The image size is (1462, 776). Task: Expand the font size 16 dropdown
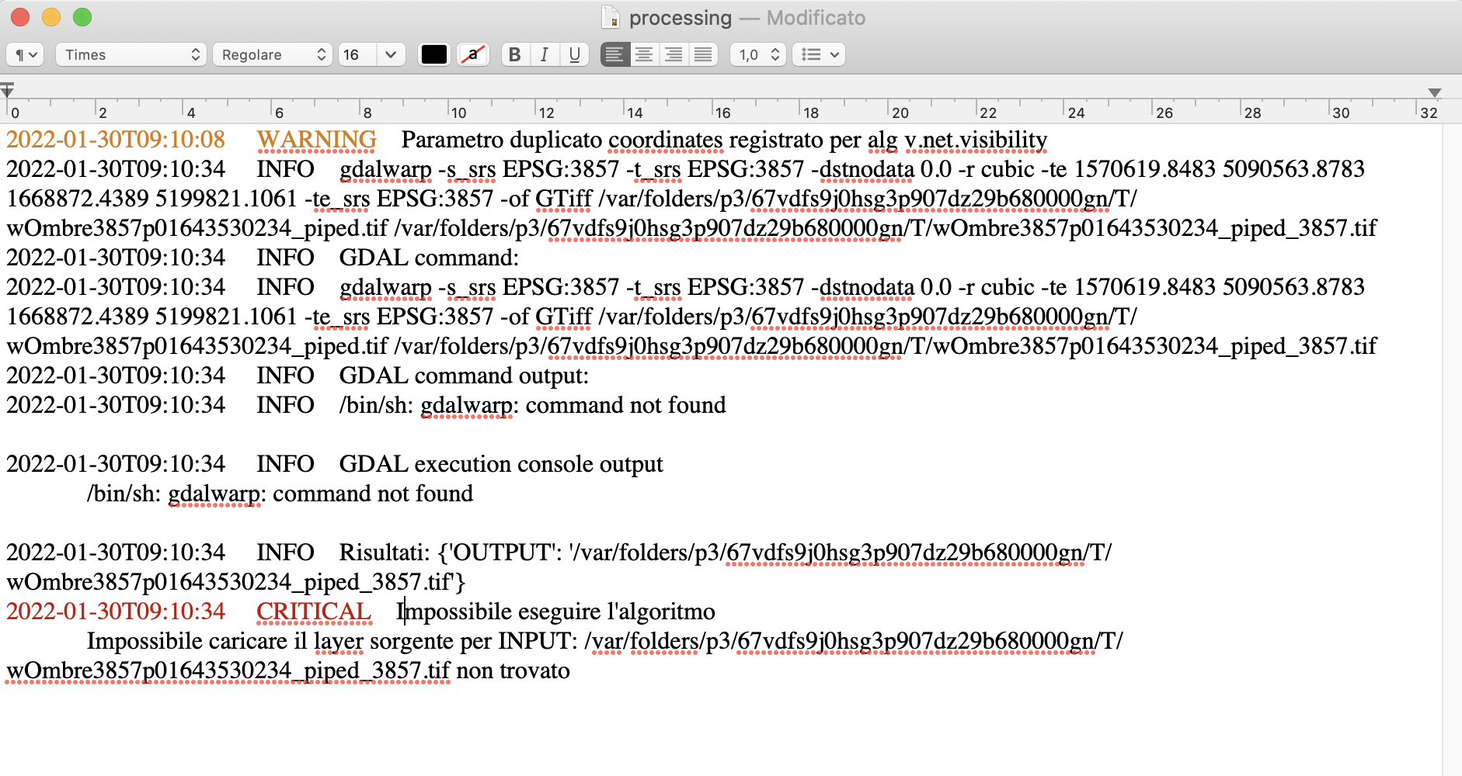(372, 54)
